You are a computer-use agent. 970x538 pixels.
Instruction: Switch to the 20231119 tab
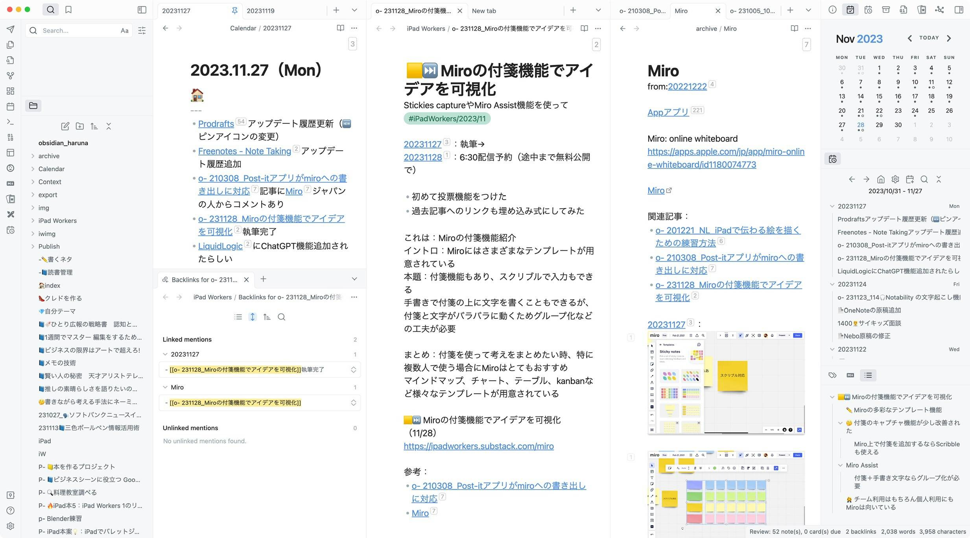tap(260, 11)
